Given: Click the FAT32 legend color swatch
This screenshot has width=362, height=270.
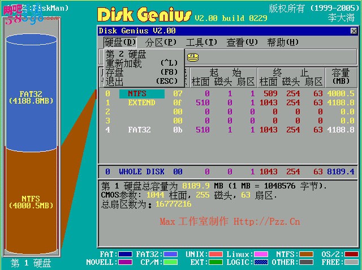Looking at the screenshot, I should click(170, 254).
